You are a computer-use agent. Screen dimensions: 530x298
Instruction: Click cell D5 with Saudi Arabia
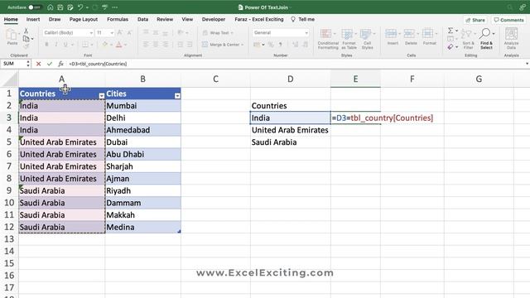[x=291, y=142]
